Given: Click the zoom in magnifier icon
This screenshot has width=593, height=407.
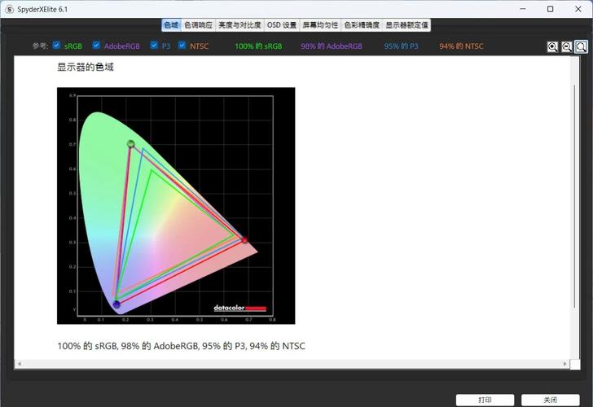Looking at the screenshot, I should pos(552,47).
